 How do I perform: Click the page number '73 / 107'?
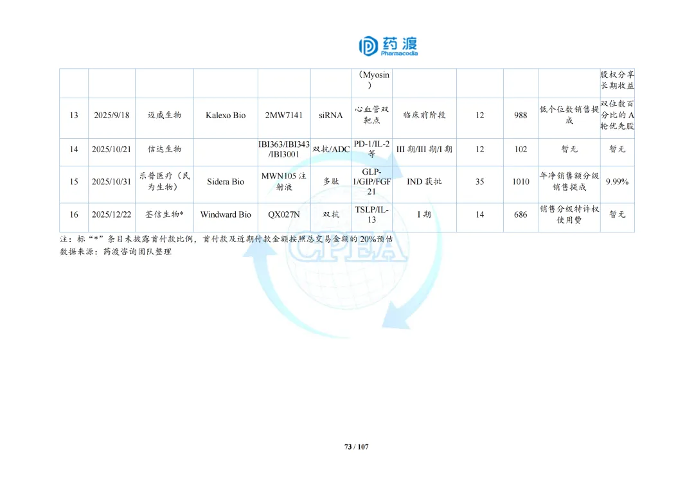(x=356, y=447)
